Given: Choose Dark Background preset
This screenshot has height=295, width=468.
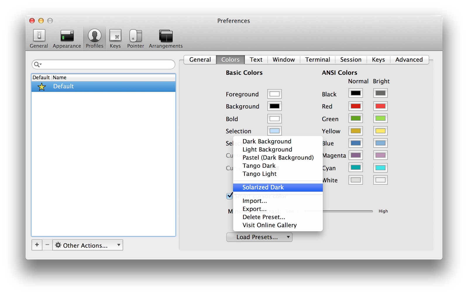Looking at the screenshot, I should click(278, 141).
